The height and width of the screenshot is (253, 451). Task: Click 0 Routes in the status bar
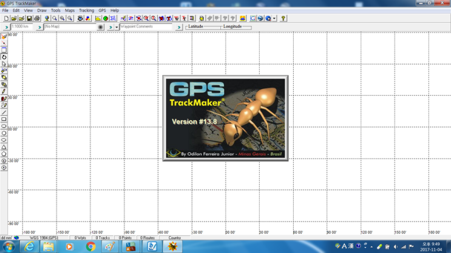click(148, 238)
